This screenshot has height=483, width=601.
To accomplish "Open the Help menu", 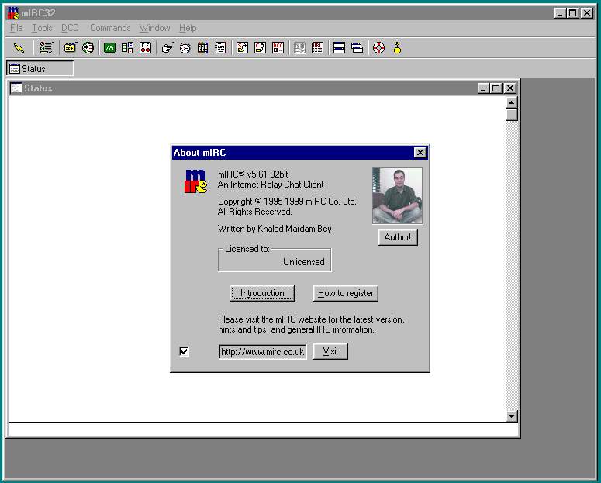I will coord(188,28).
